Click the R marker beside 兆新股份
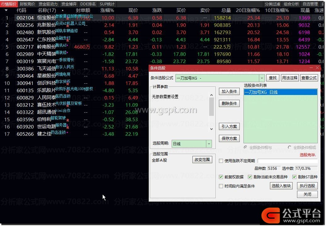Screen dimensions: 326x226 pyautogui.click(x=68, y=26)
